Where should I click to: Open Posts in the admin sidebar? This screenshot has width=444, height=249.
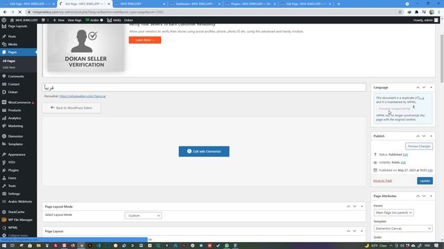(12, 37)
